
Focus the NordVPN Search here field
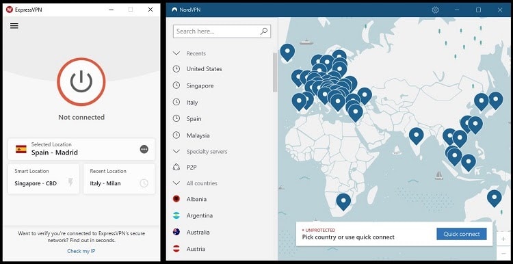click(222, 31)
